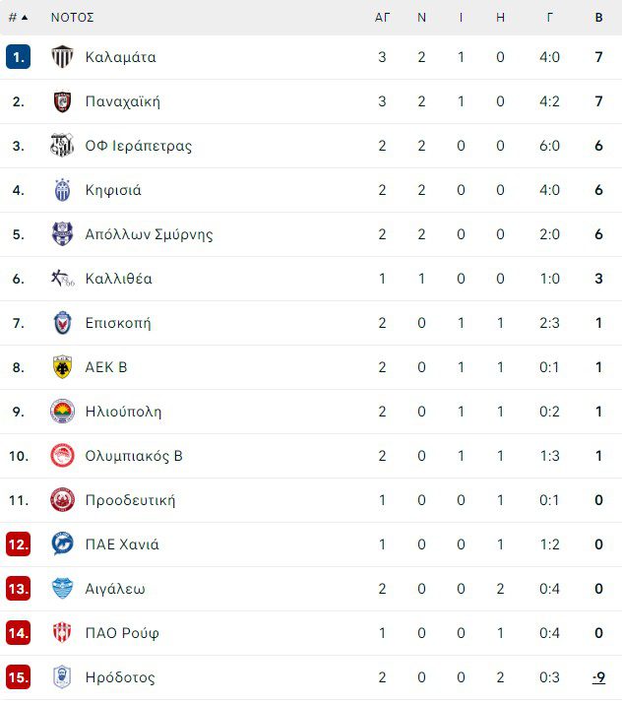Click the Κηφισιά club crest
The height and width of the screenshot is (703, 622).
62,190
